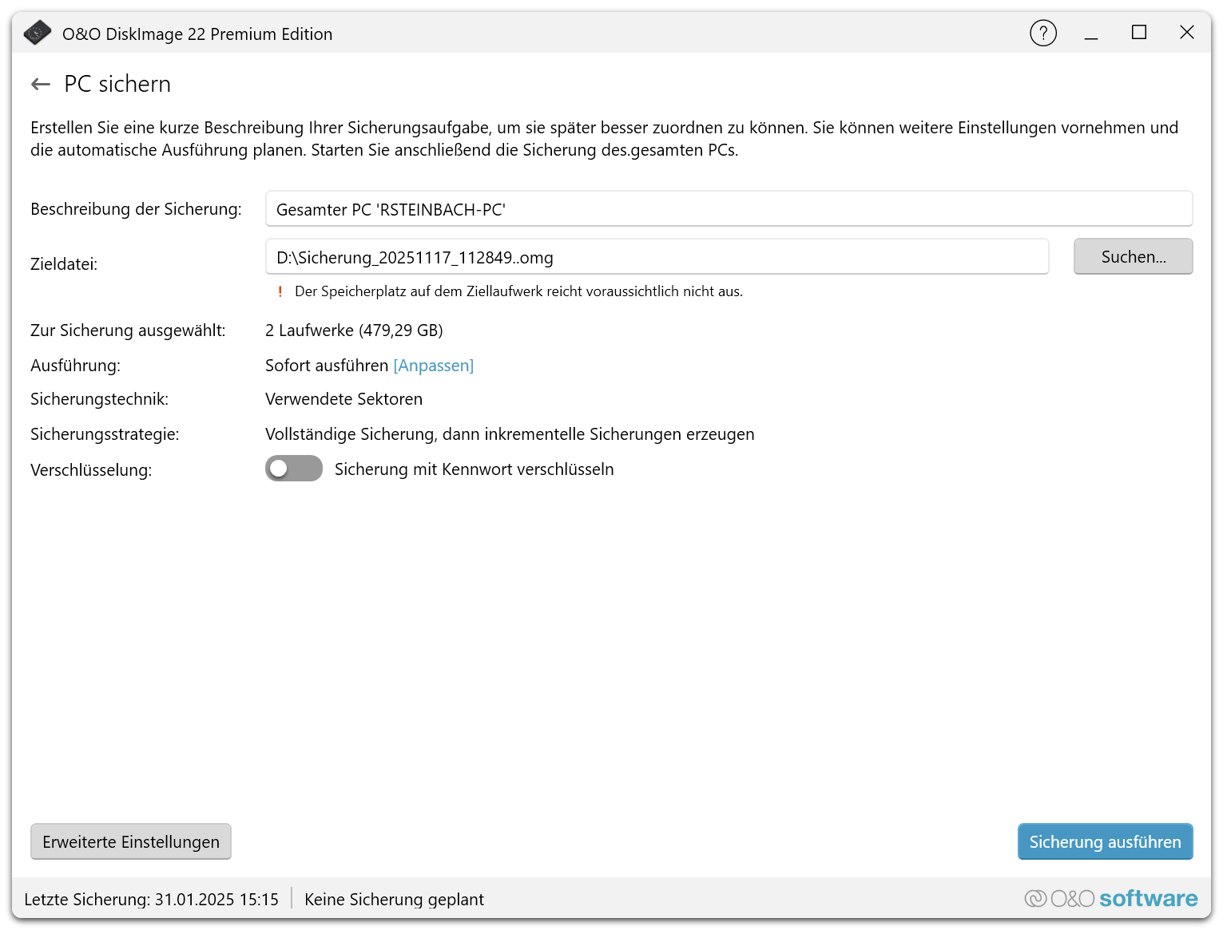Edit the Beschreibung der Sicherung text field

(728, 208)
